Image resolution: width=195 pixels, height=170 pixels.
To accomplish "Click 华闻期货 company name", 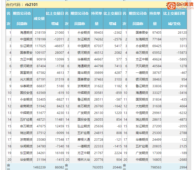I will tap(26, 146).
